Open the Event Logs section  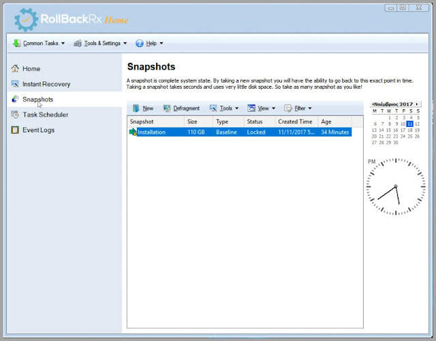coord(38,130)
